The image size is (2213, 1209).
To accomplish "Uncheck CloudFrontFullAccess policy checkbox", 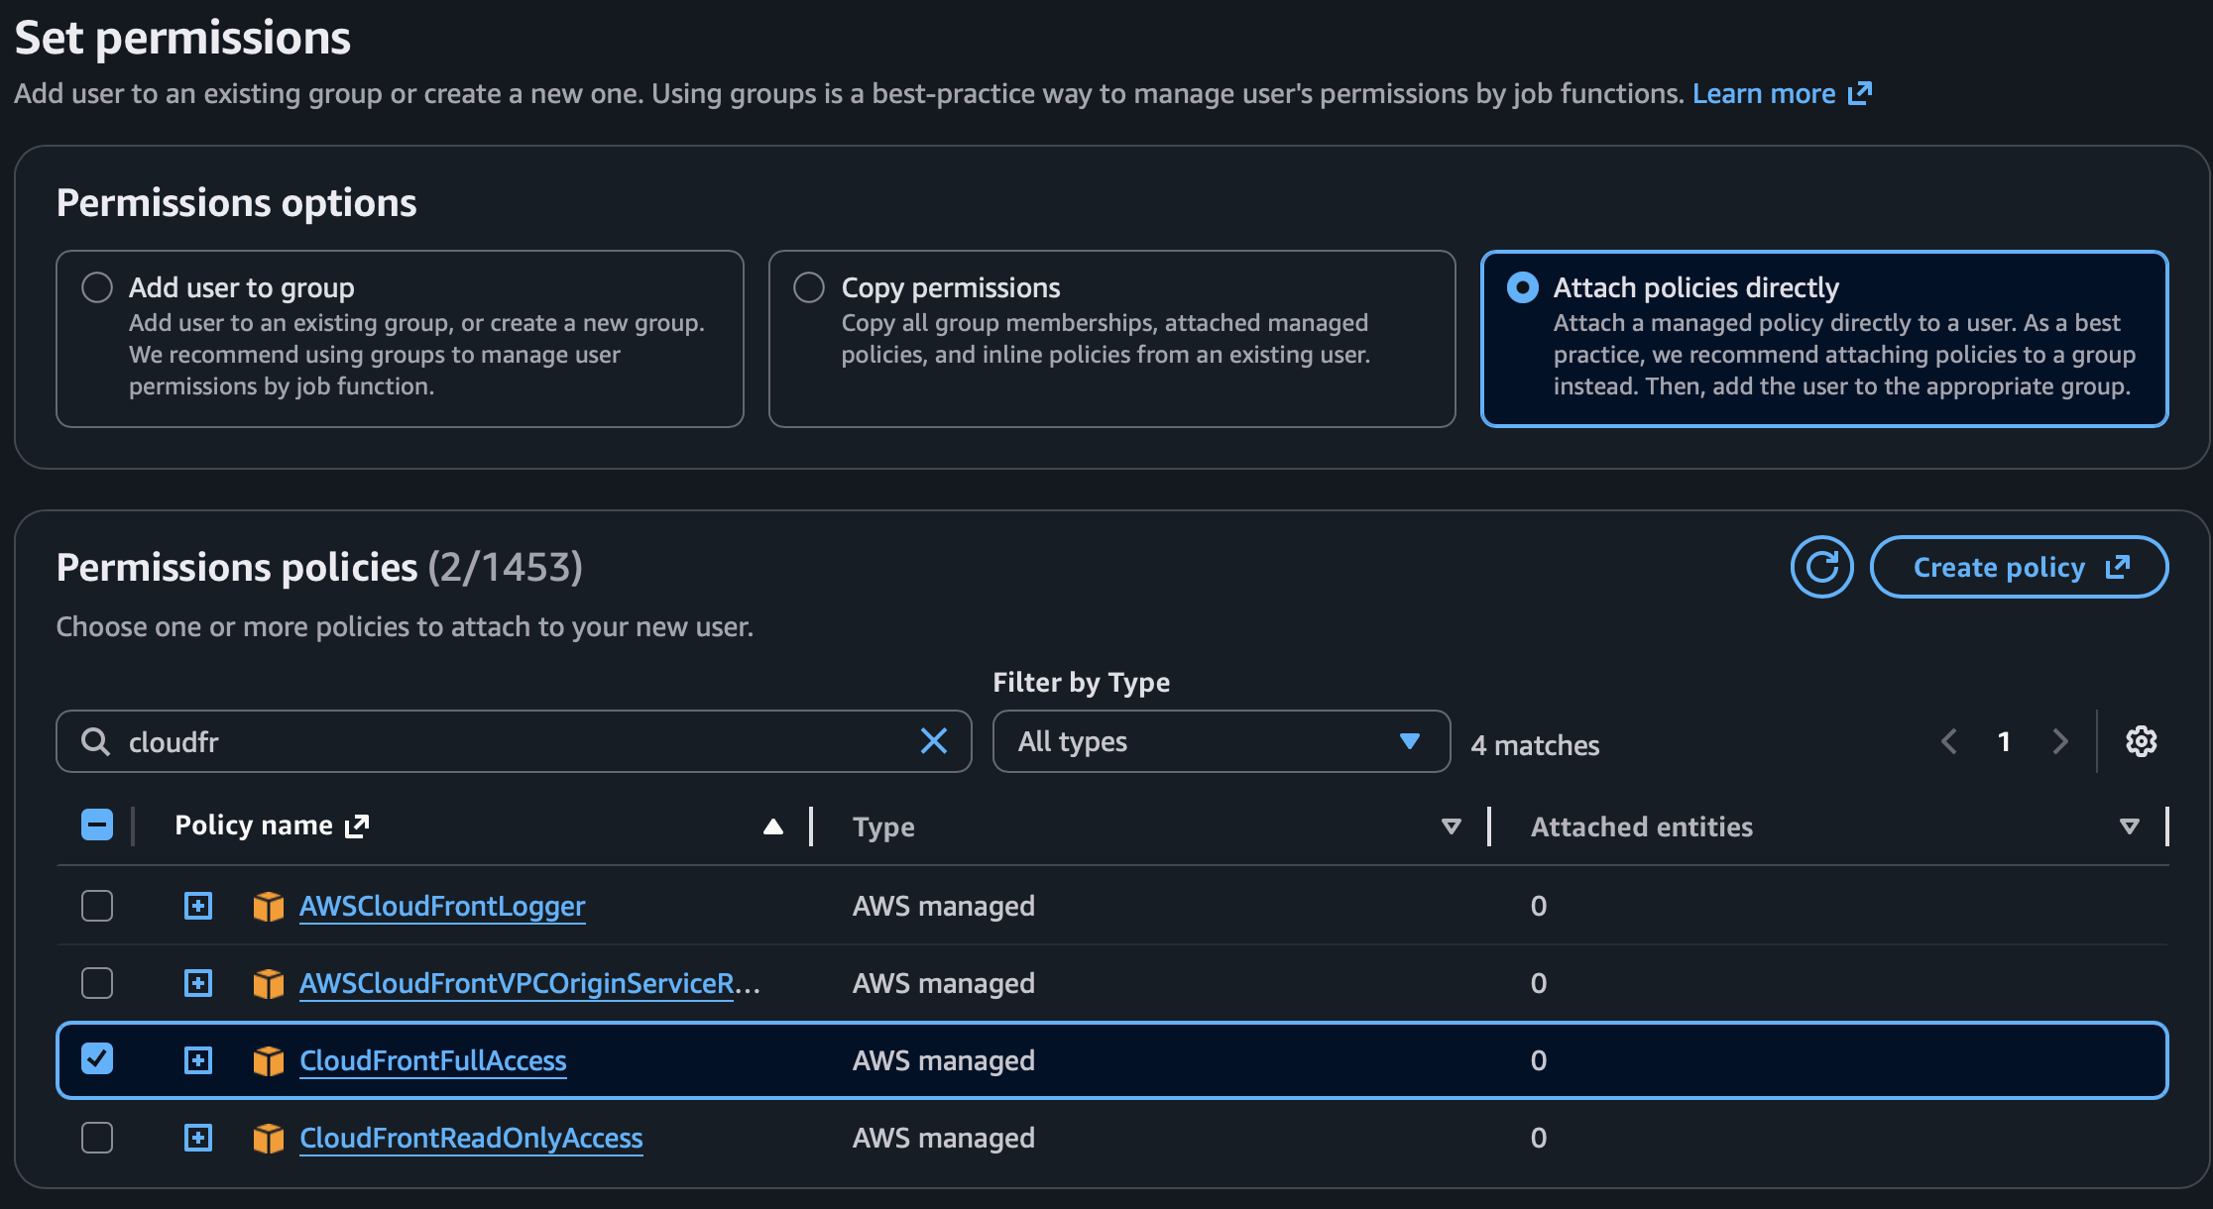I will [x=97, y=1059].
